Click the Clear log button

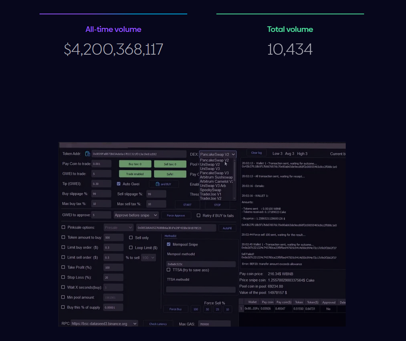256,153
